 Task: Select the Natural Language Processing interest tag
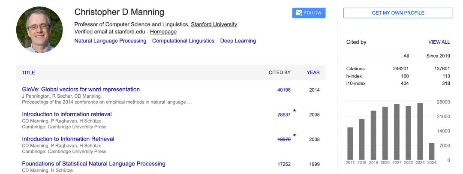pos(110,41)
